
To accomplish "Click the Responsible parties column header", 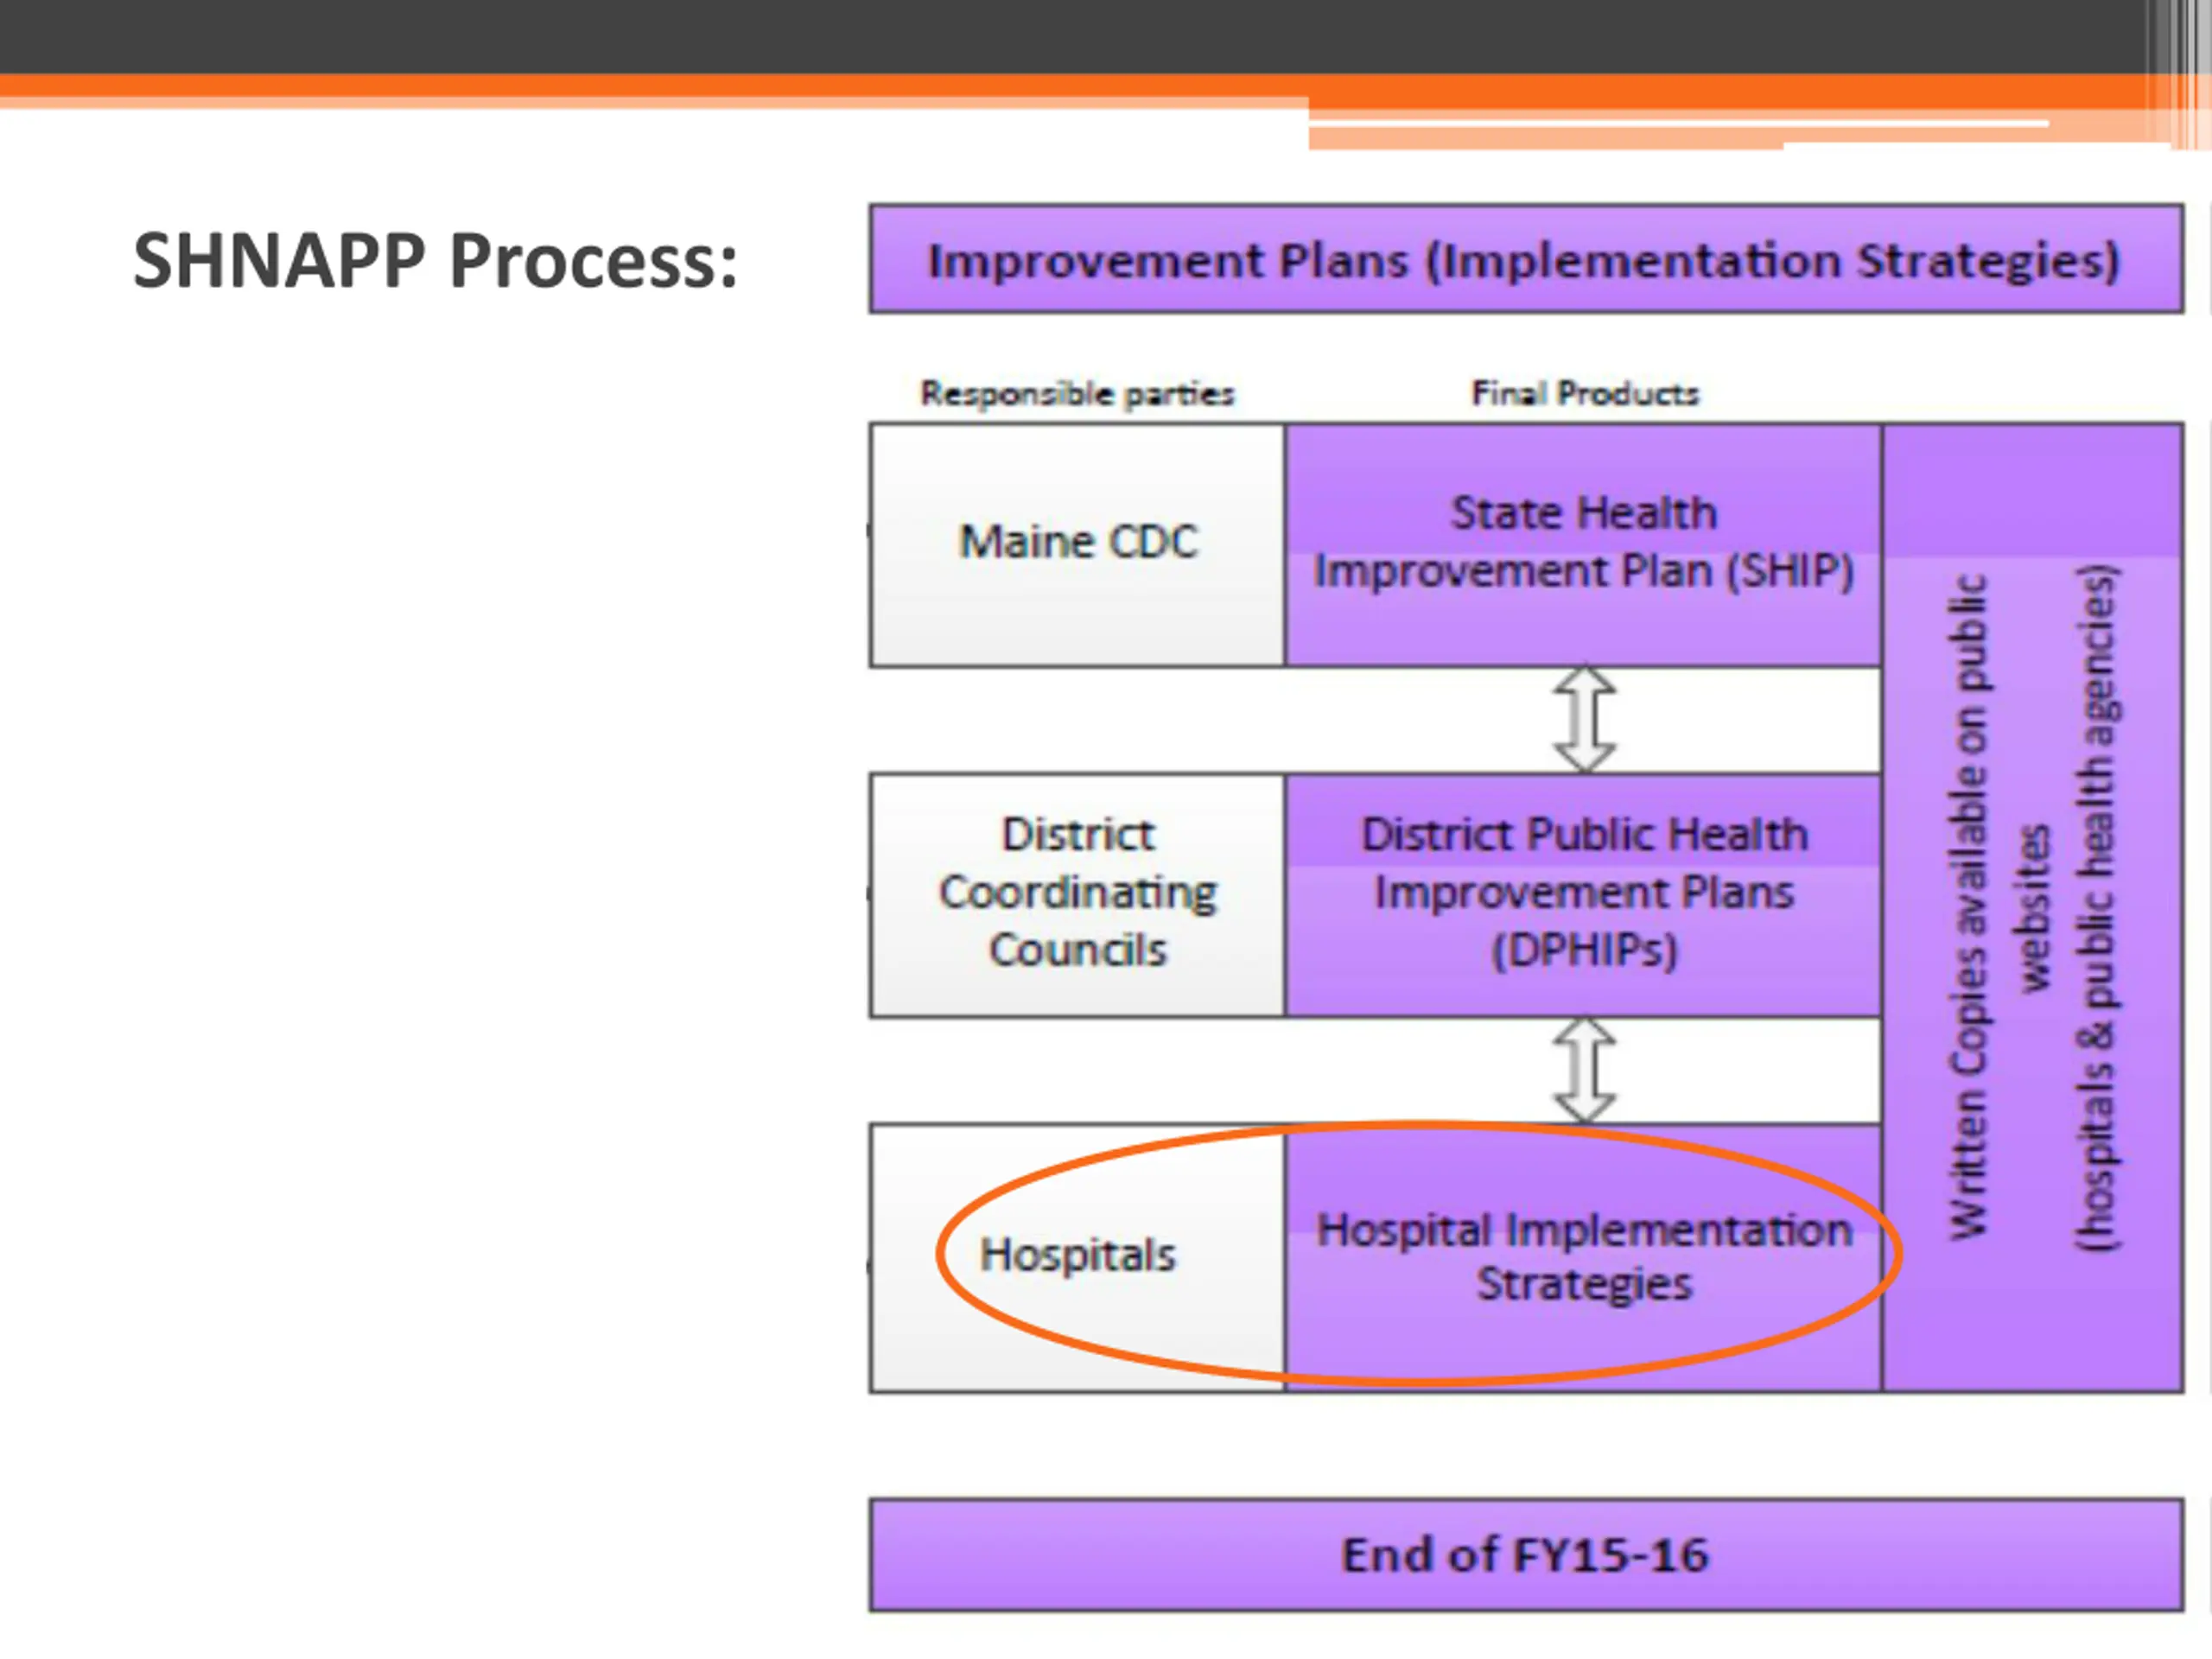I will tap(1077, 394).
